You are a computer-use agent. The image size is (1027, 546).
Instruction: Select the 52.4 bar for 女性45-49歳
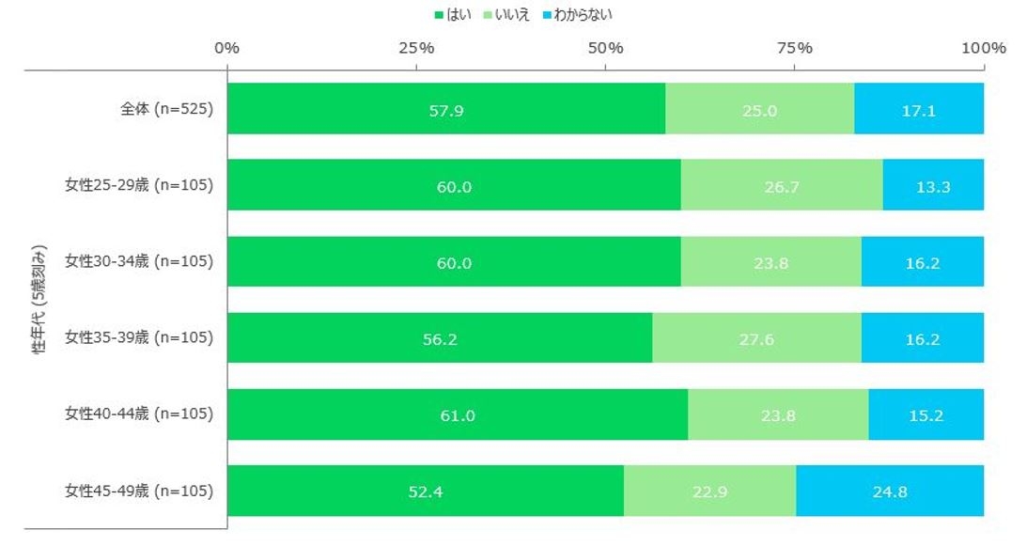(x=426, y=491)
